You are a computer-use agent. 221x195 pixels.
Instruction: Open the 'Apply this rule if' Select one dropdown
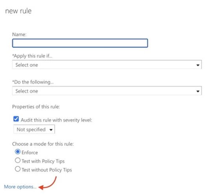(107, 65)
